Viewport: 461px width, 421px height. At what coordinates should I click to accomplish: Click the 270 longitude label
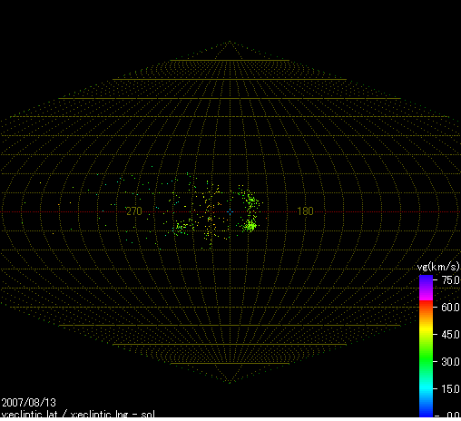tap(134, 211)
